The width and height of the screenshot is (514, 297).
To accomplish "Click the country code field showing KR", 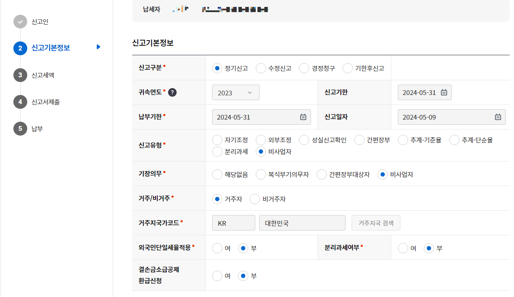I will [x=233, y=222].
